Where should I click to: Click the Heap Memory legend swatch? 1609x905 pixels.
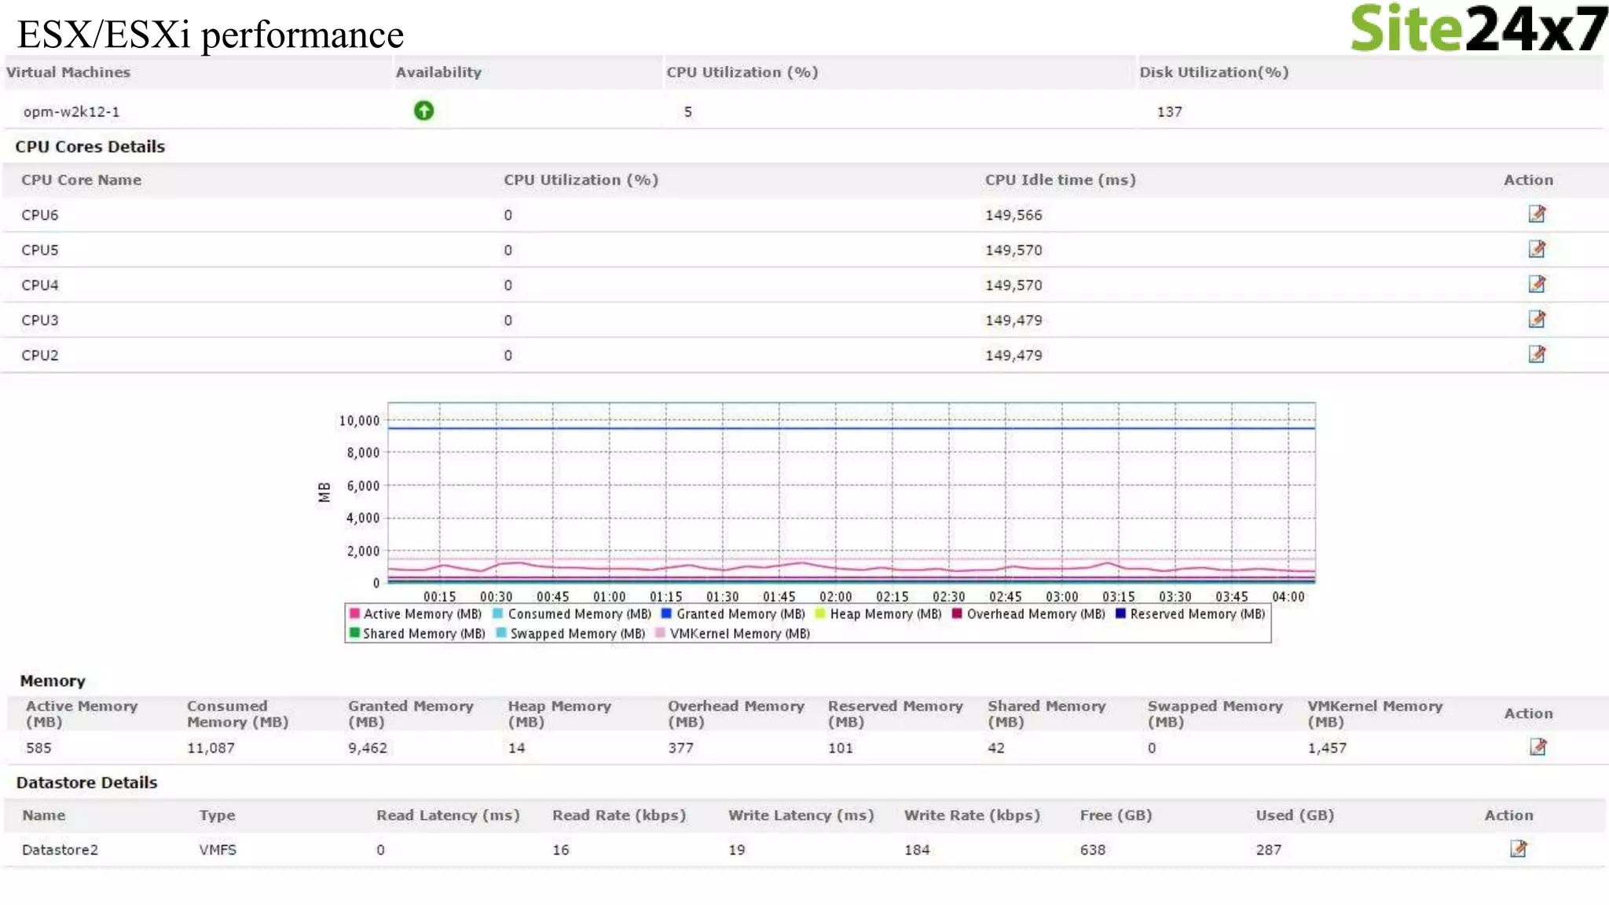(820, 614)
